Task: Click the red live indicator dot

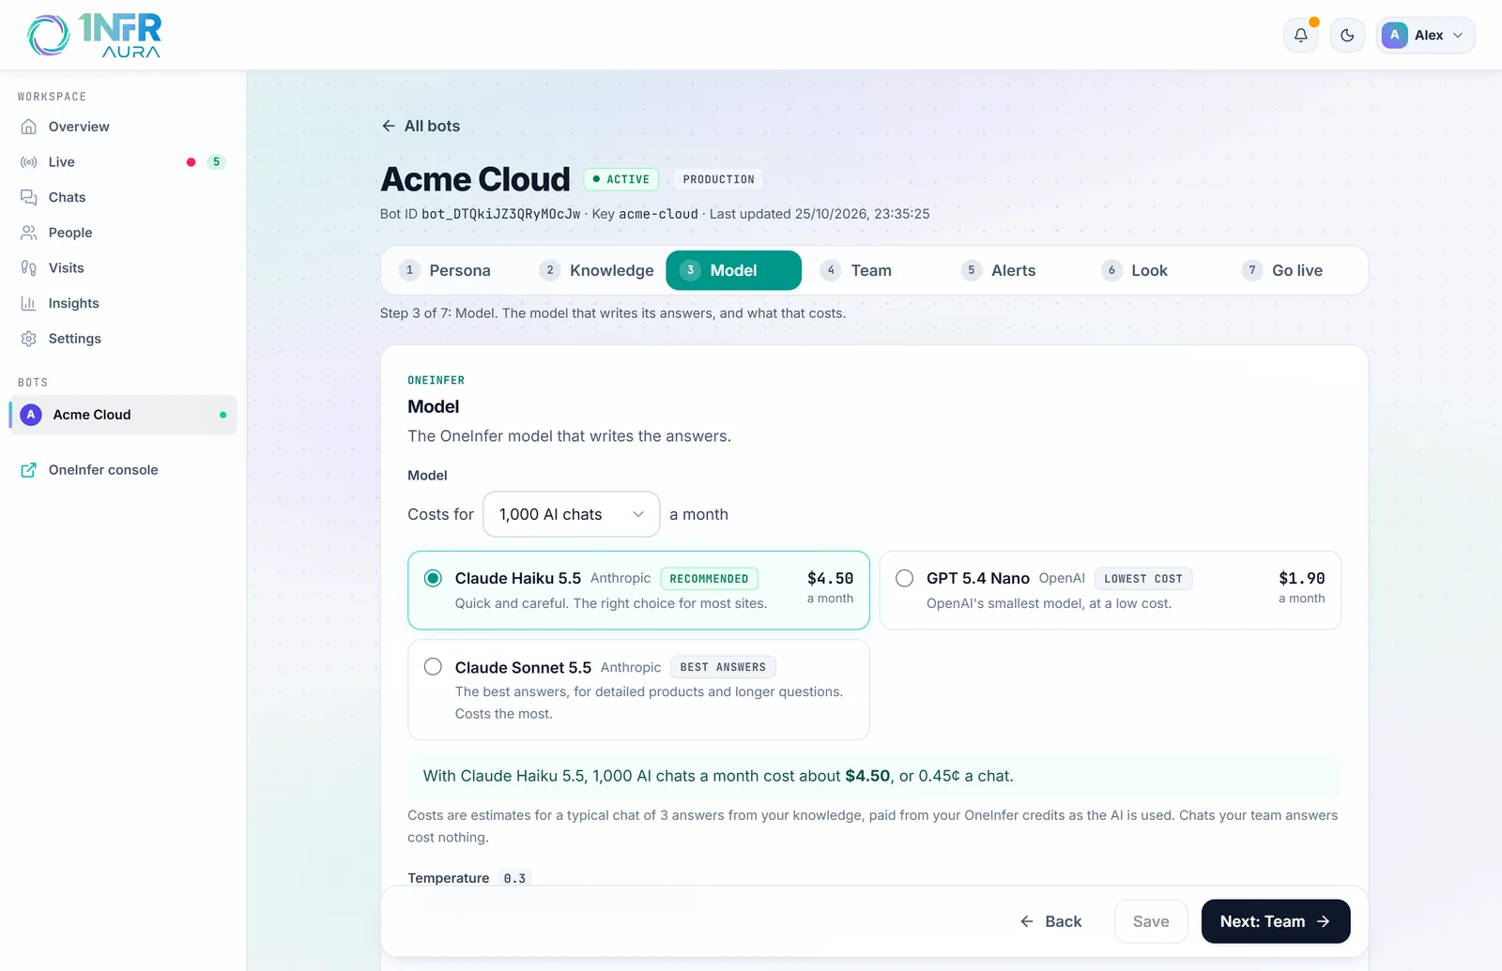Action: [x=191, y=162]
